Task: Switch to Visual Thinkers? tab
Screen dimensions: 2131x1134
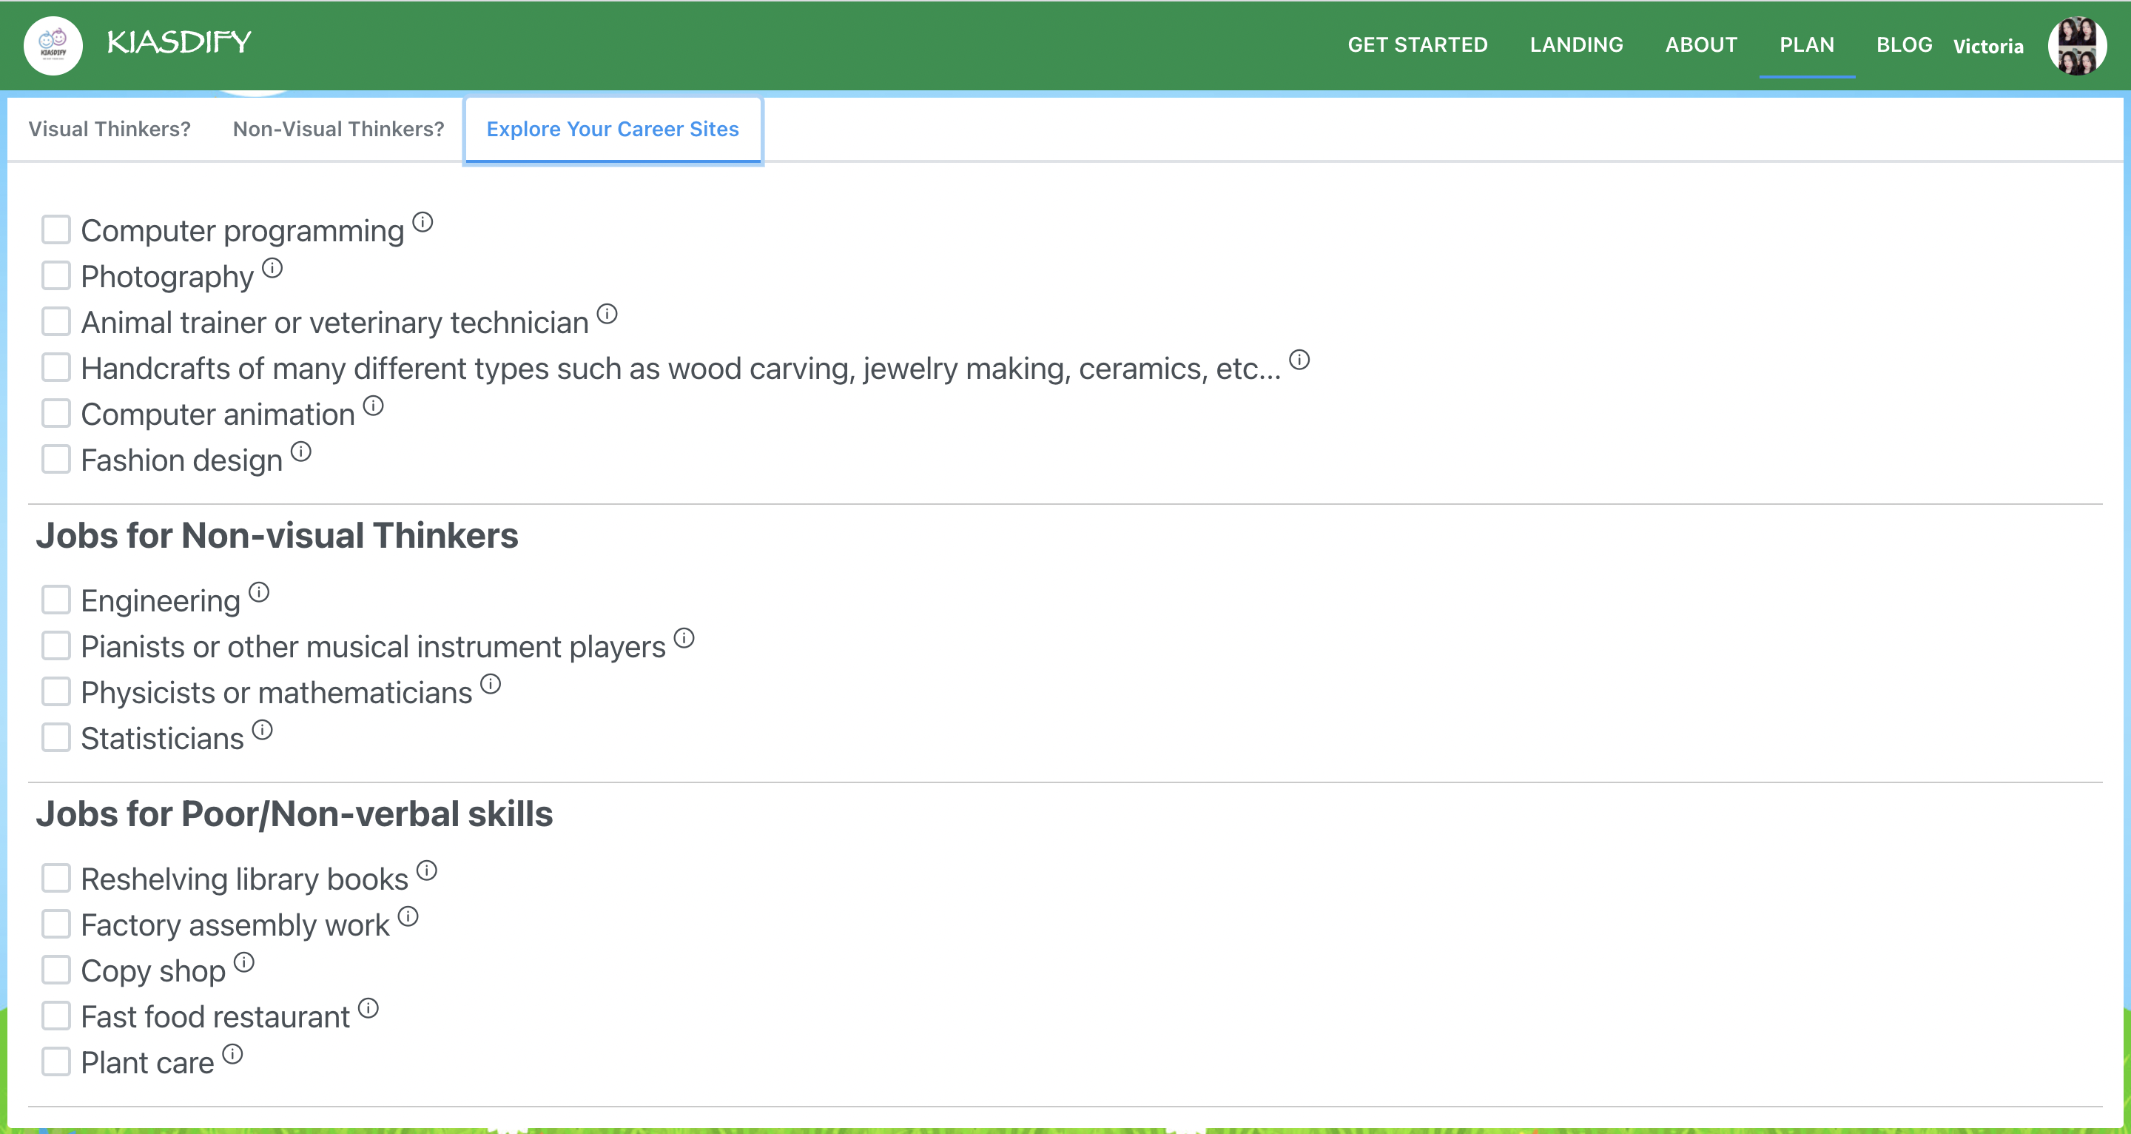Action: point(110,129)
